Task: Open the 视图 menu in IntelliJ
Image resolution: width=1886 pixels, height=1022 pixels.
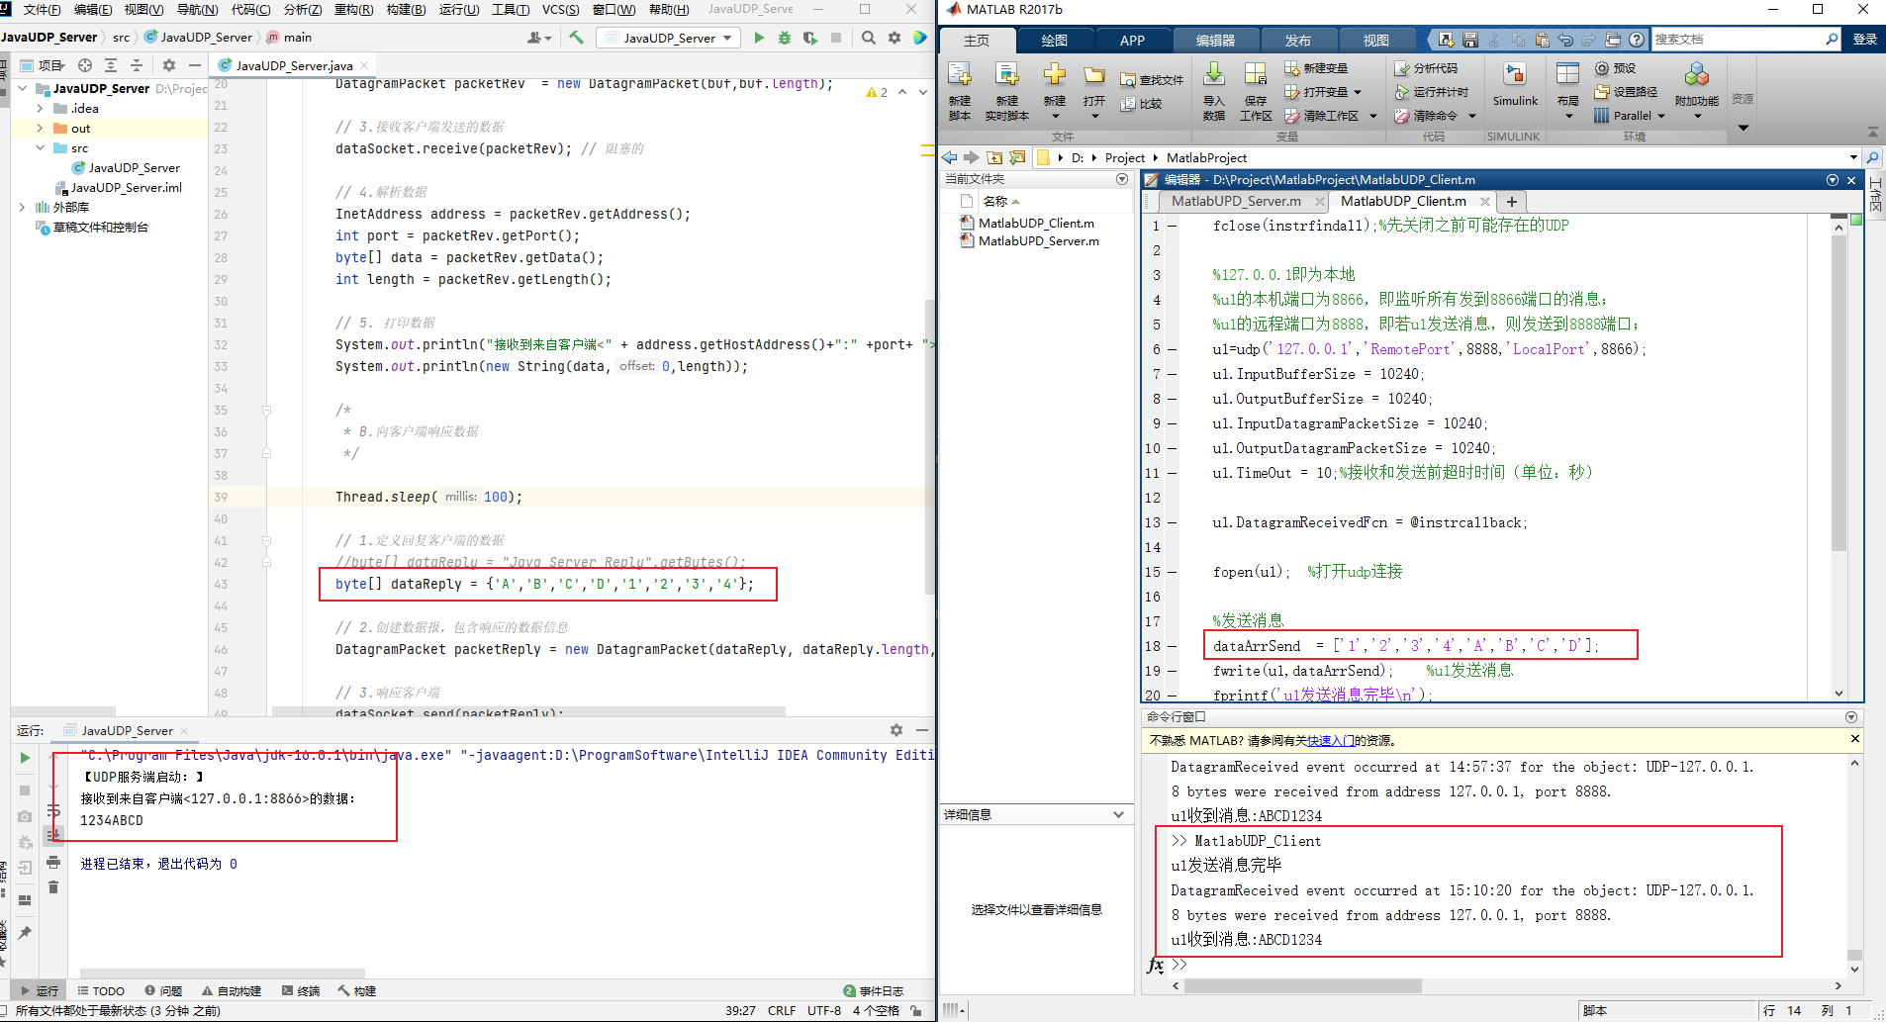Action: 143,10
